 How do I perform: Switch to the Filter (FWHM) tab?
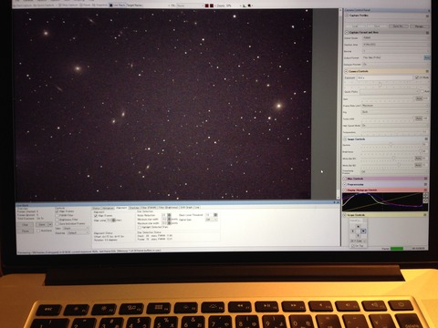(x=149, y=208)
